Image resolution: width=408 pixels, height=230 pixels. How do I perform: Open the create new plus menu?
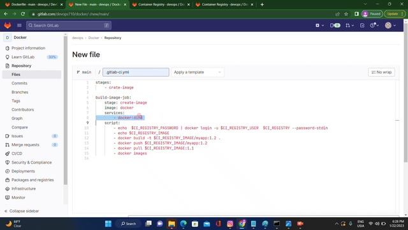(319, 26)
